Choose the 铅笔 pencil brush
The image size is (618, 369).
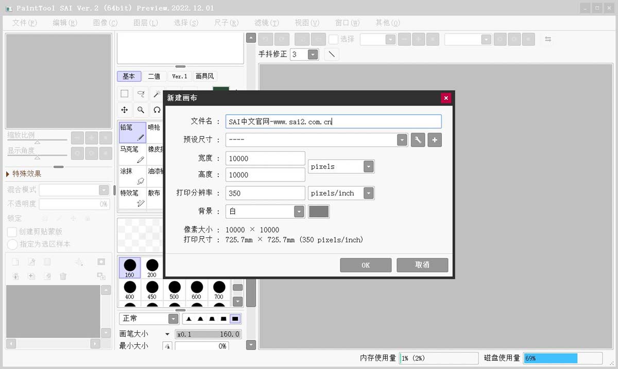click(132, 132)
